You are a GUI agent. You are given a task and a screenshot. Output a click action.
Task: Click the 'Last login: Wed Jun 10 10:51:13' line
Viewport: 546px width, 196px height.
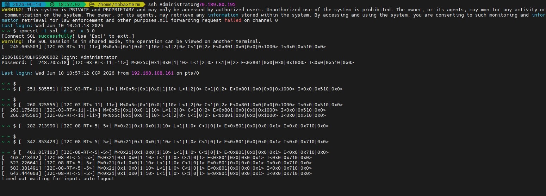53,26
